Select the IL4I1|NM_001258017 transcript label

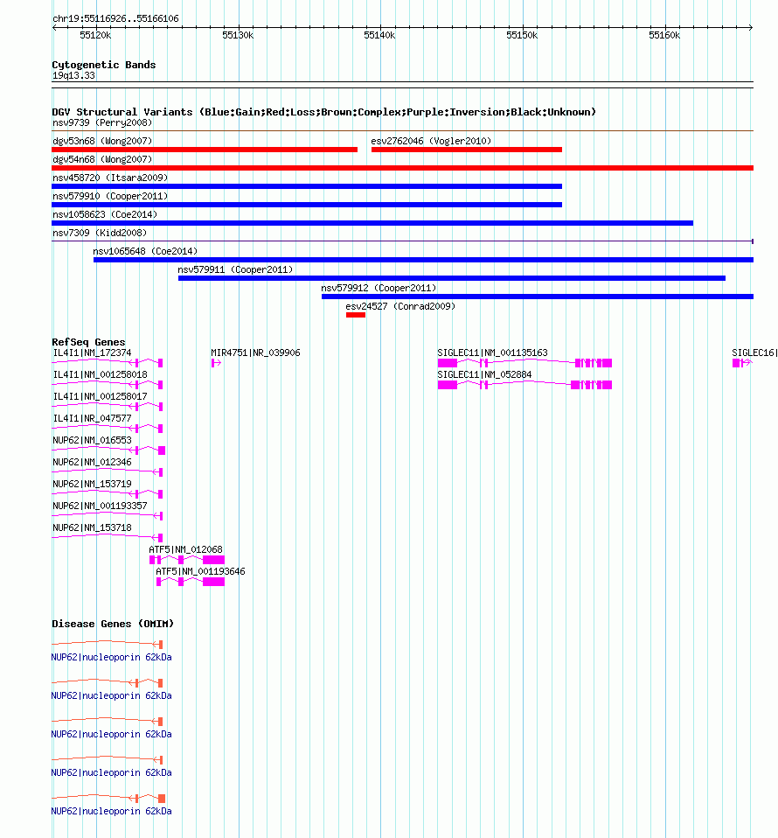(100, 396)
